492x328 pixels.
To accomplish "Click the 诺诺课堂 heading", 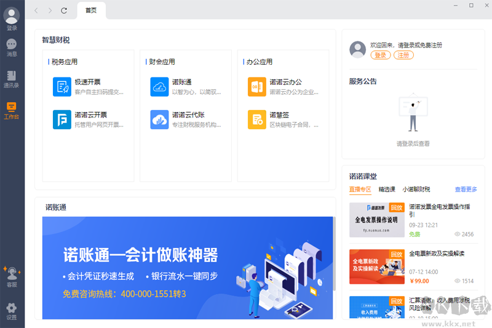I will click(x=363, y=177).
